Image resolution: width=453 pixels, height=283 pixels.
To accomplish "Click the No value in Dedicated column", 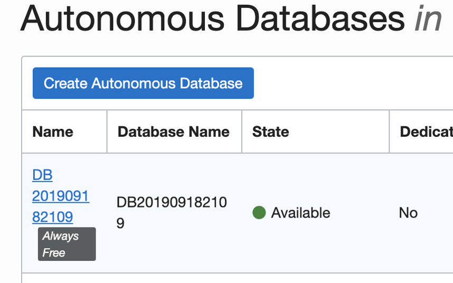I will tap(408, 213).
